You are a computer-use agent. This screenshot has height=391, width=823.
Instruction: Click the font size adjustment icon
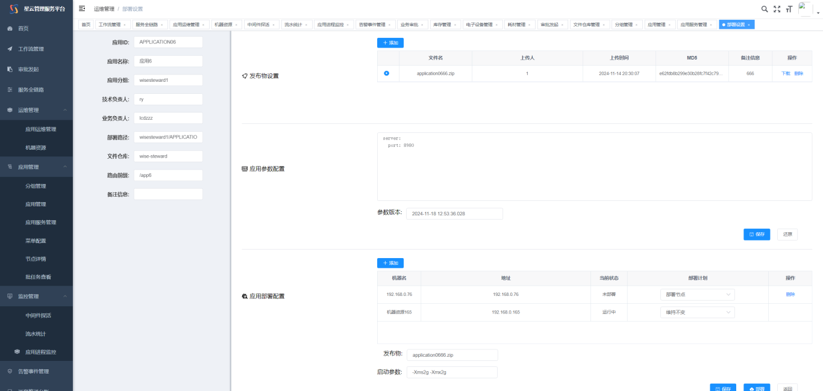tap(789, 9)
